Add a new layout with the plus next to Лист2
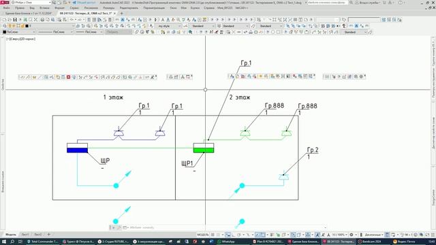 pos(48,235)
